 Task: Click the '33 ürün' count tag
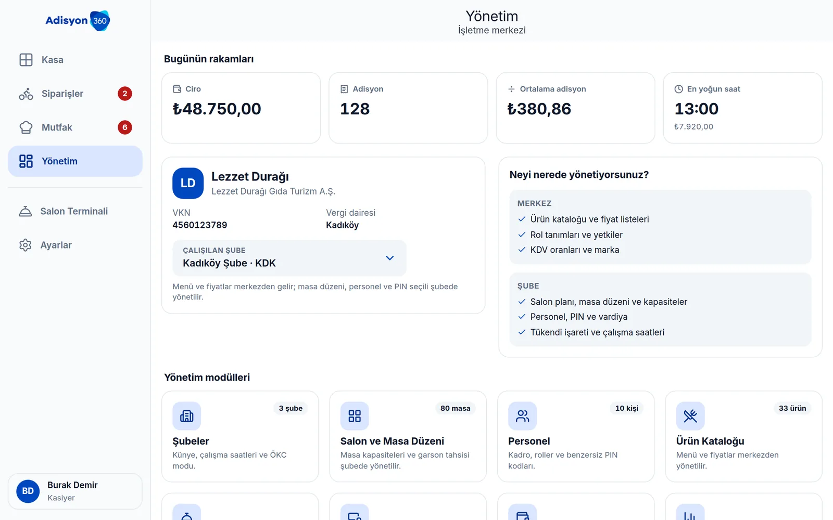click(792, 408)
